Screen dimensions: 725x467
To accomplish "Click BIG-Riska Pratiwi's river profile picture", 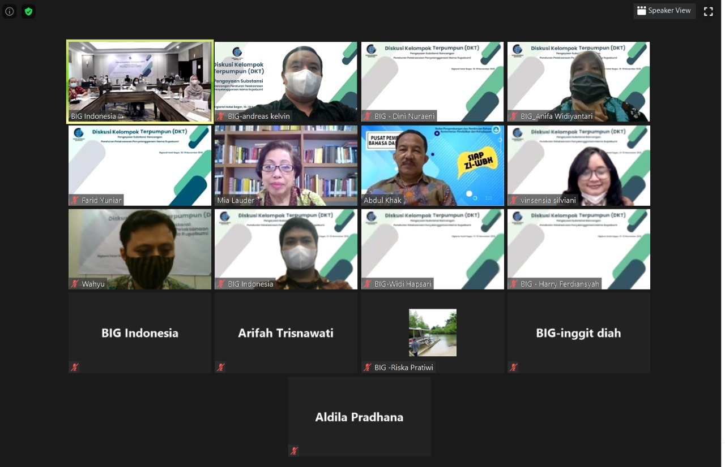I will (x=432, y=332).
